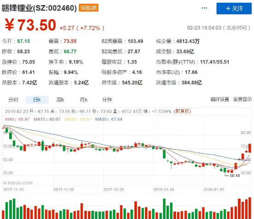Click the 50.18 low price marker

[x=235, y=176]
